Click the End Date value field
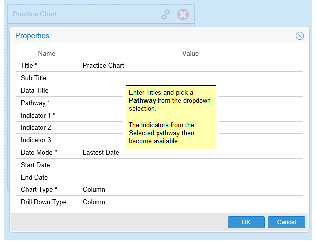This screenshot has height=244, width=316. 190,177
